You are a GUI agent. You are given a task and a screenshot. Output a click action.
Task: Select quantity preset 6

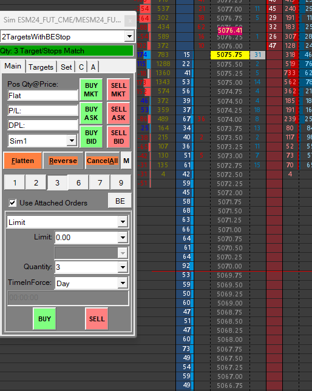(79, 183)
